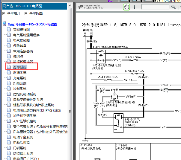Click the page icon beside 电动车窗系统
The image size is (181, 160).
click(x=9, y=137)
